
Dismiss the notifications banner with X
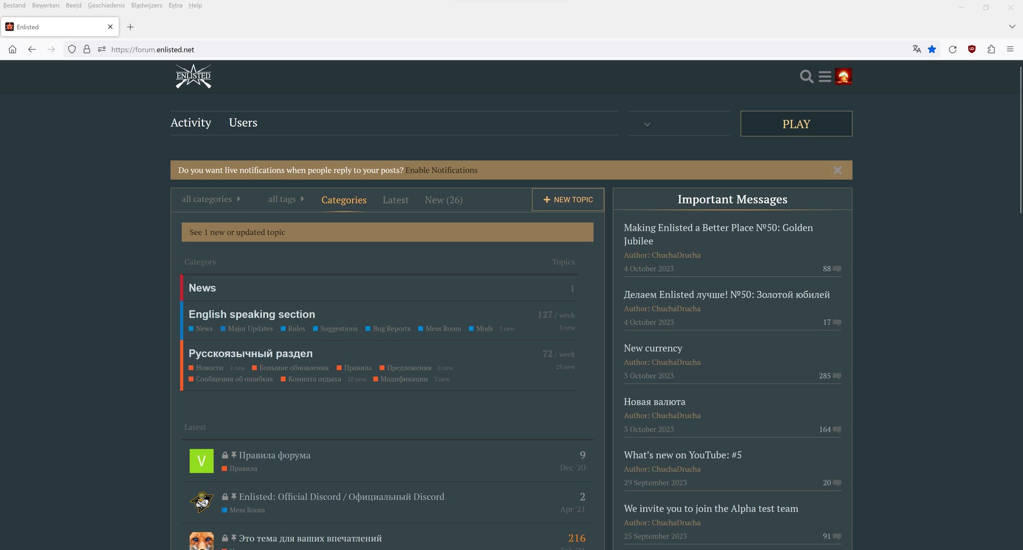pyautogui.click(x=838, y=170)
